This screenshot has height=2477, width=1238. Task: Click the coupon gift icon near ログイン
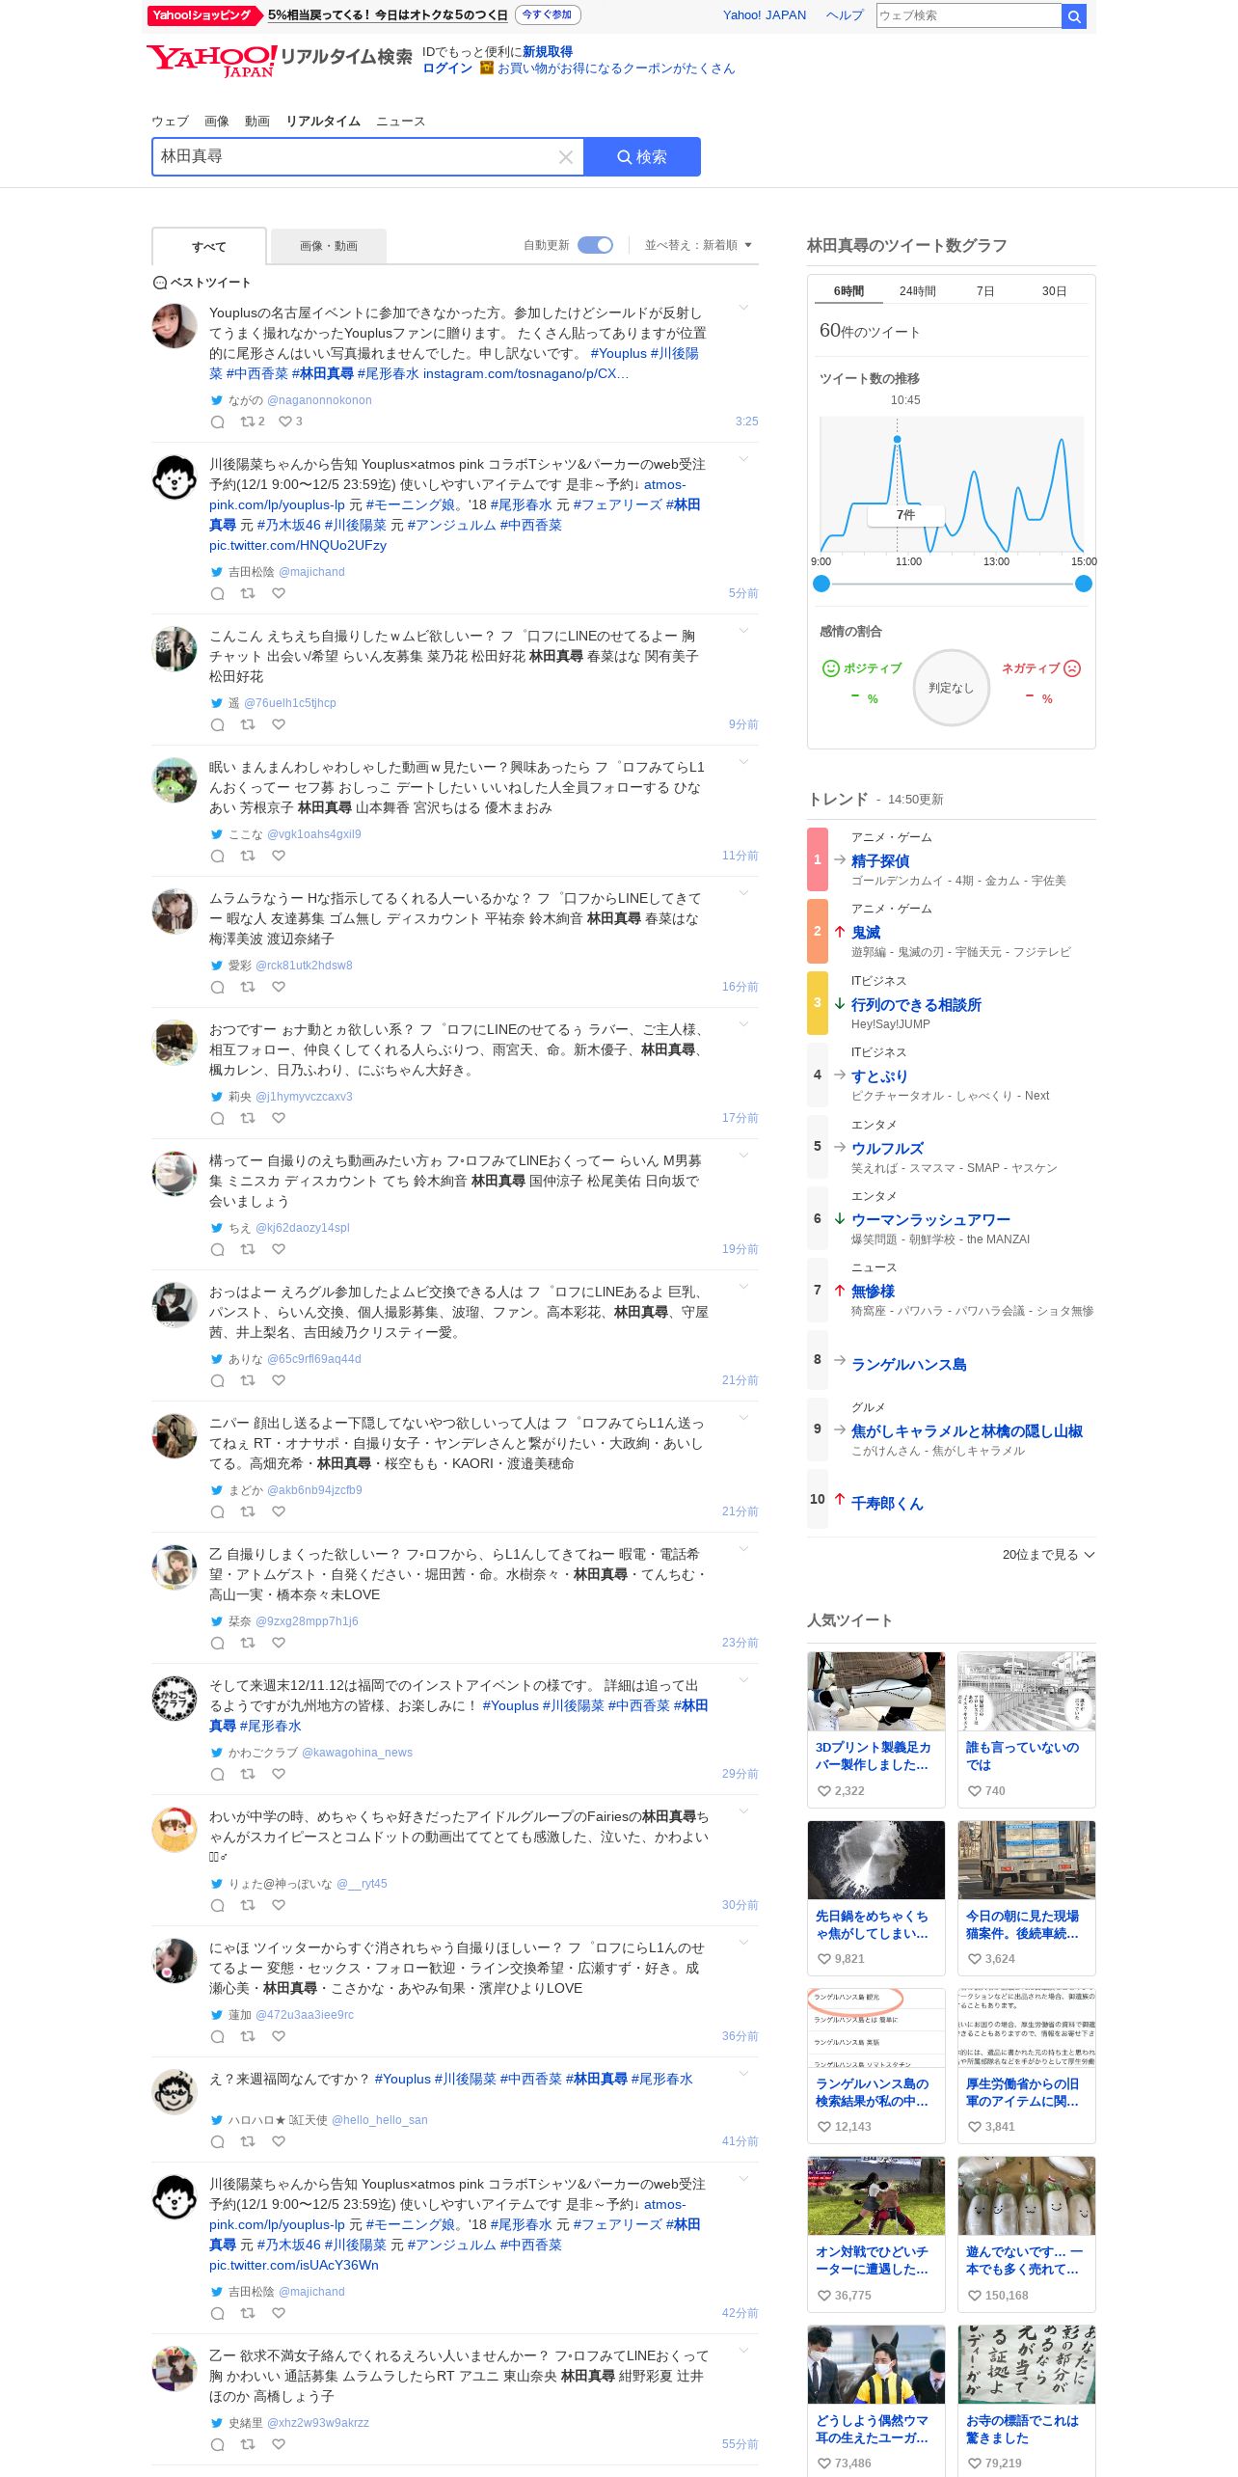click(487, 68)
